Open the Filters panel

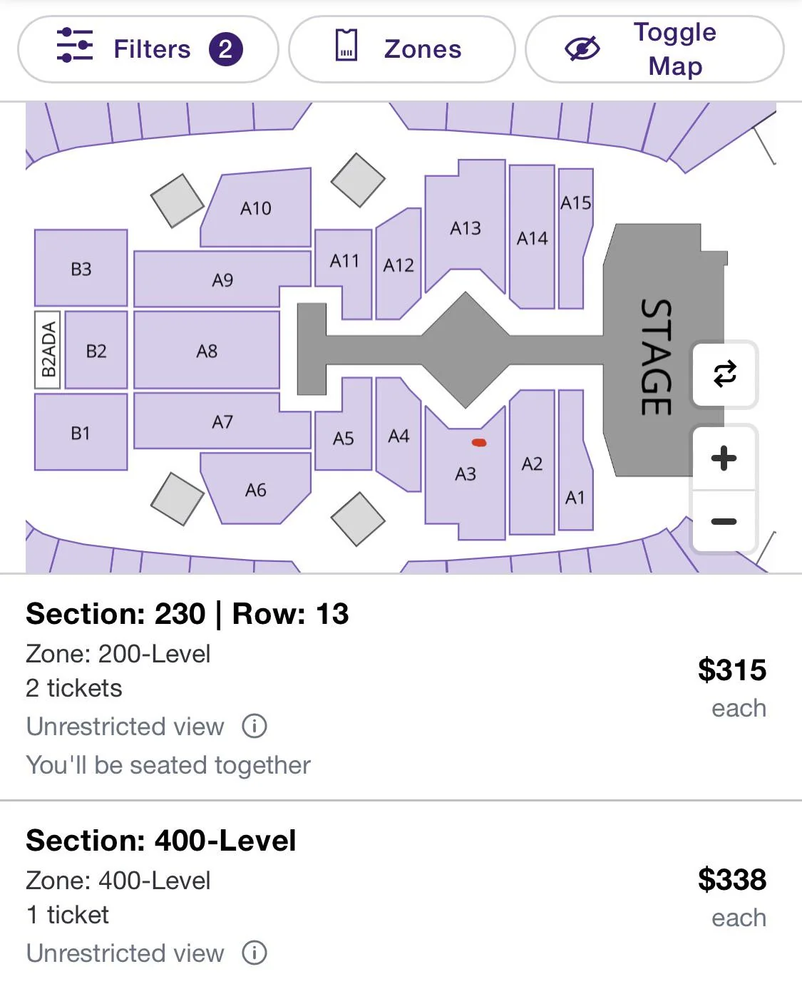click(x=148, y=49)
